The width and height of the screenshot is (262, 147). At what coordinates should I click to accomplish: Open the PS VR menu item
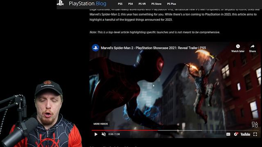tap(142, 4)
